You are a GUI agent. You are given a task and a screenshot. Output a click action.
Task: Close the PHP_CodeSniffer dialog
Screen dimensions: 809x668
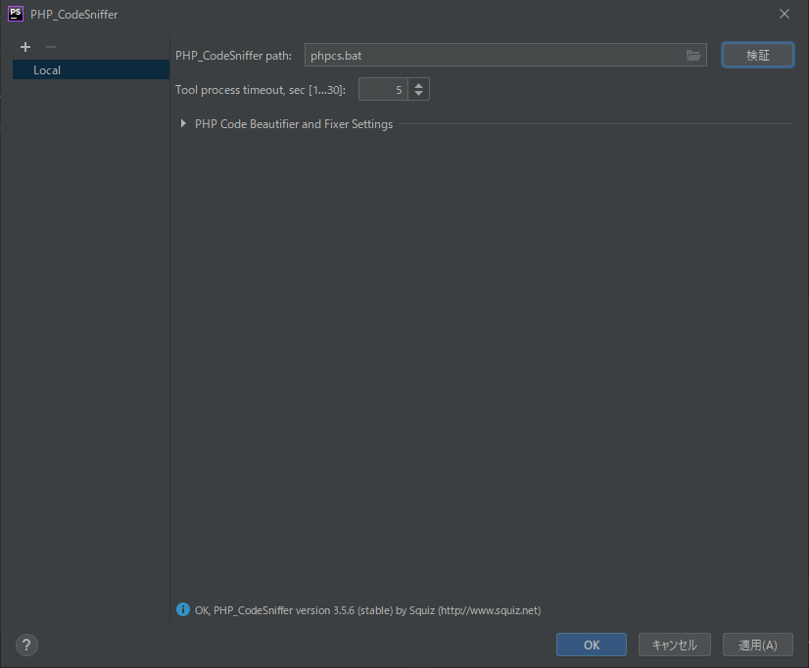coord(785,14)
